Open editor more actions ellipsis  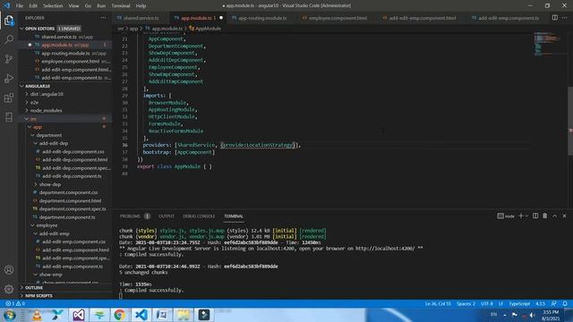565,18
